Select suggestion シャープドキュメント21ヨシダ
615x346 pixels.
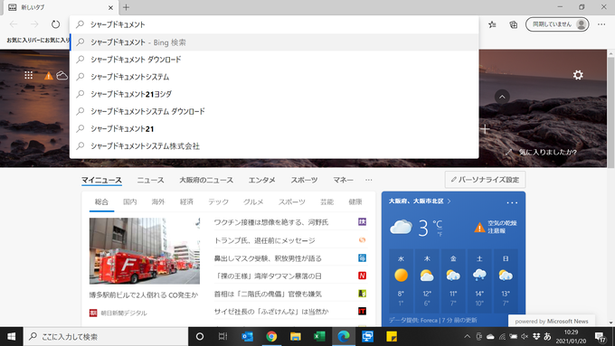pos(274,94)
